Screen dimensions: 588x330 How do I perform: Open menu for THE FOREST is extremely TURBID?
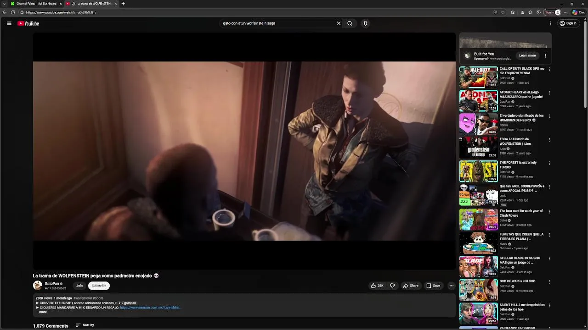click(549, 163)
